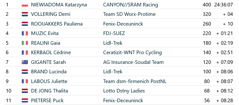Viewport: 239px width, 105px height.
Task: Select AG Insurance-Soudal Team link
Action: click(133, 62)
